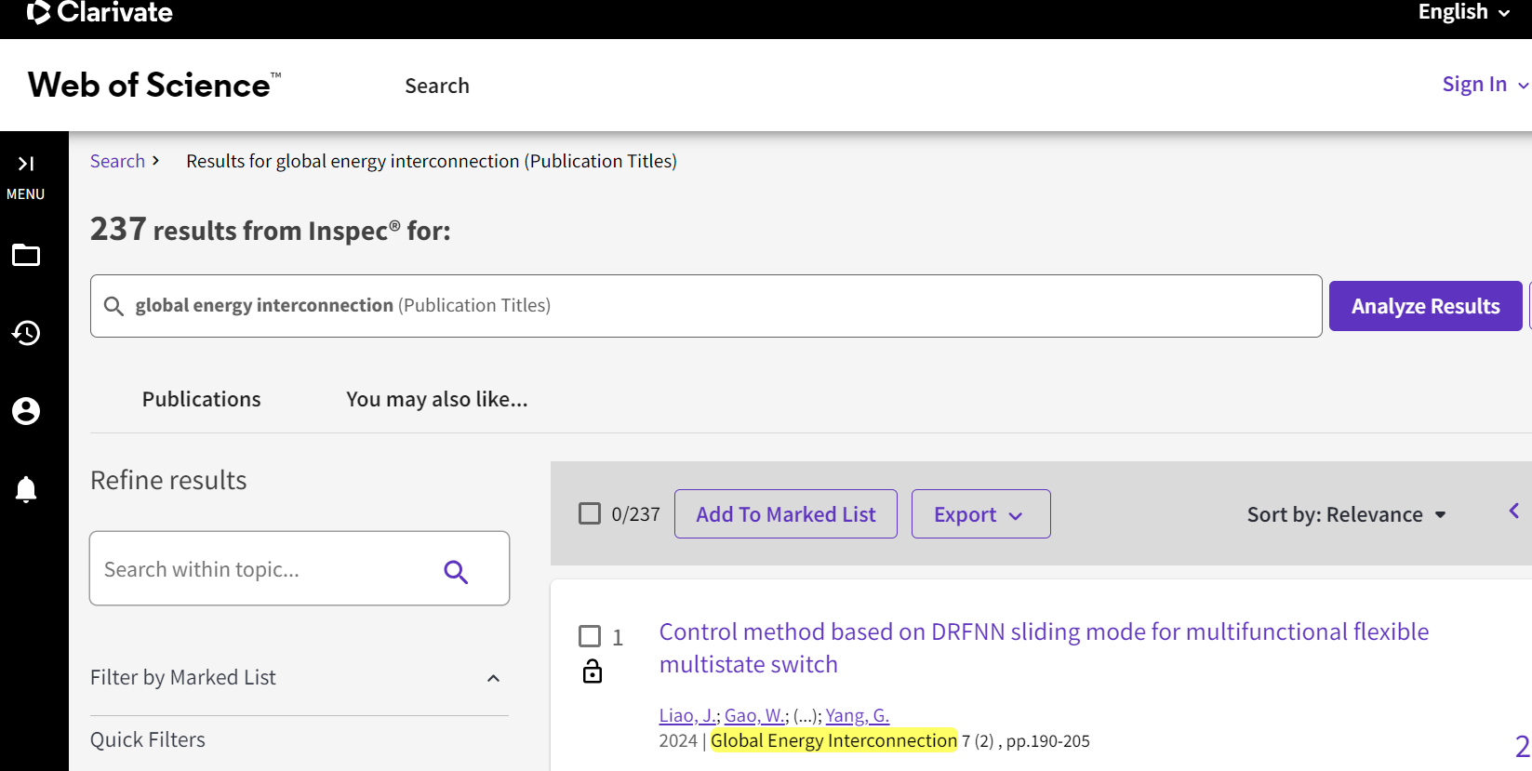This screenshot has width=1532, height=771.
Task: Click the Quick Filters heading
Action: click(148, 739)
